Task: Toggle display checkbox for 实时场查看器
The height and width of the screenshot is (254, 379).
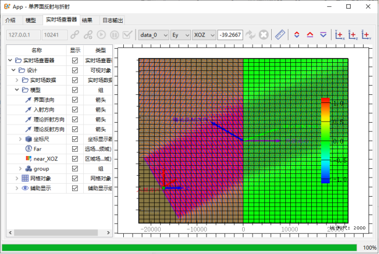Action: tap(75, 60)
